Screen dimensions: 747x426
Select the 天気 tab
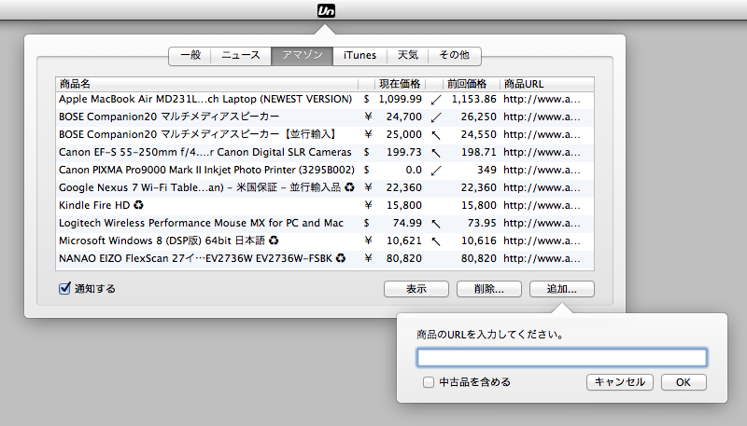(x=408, y=56)
